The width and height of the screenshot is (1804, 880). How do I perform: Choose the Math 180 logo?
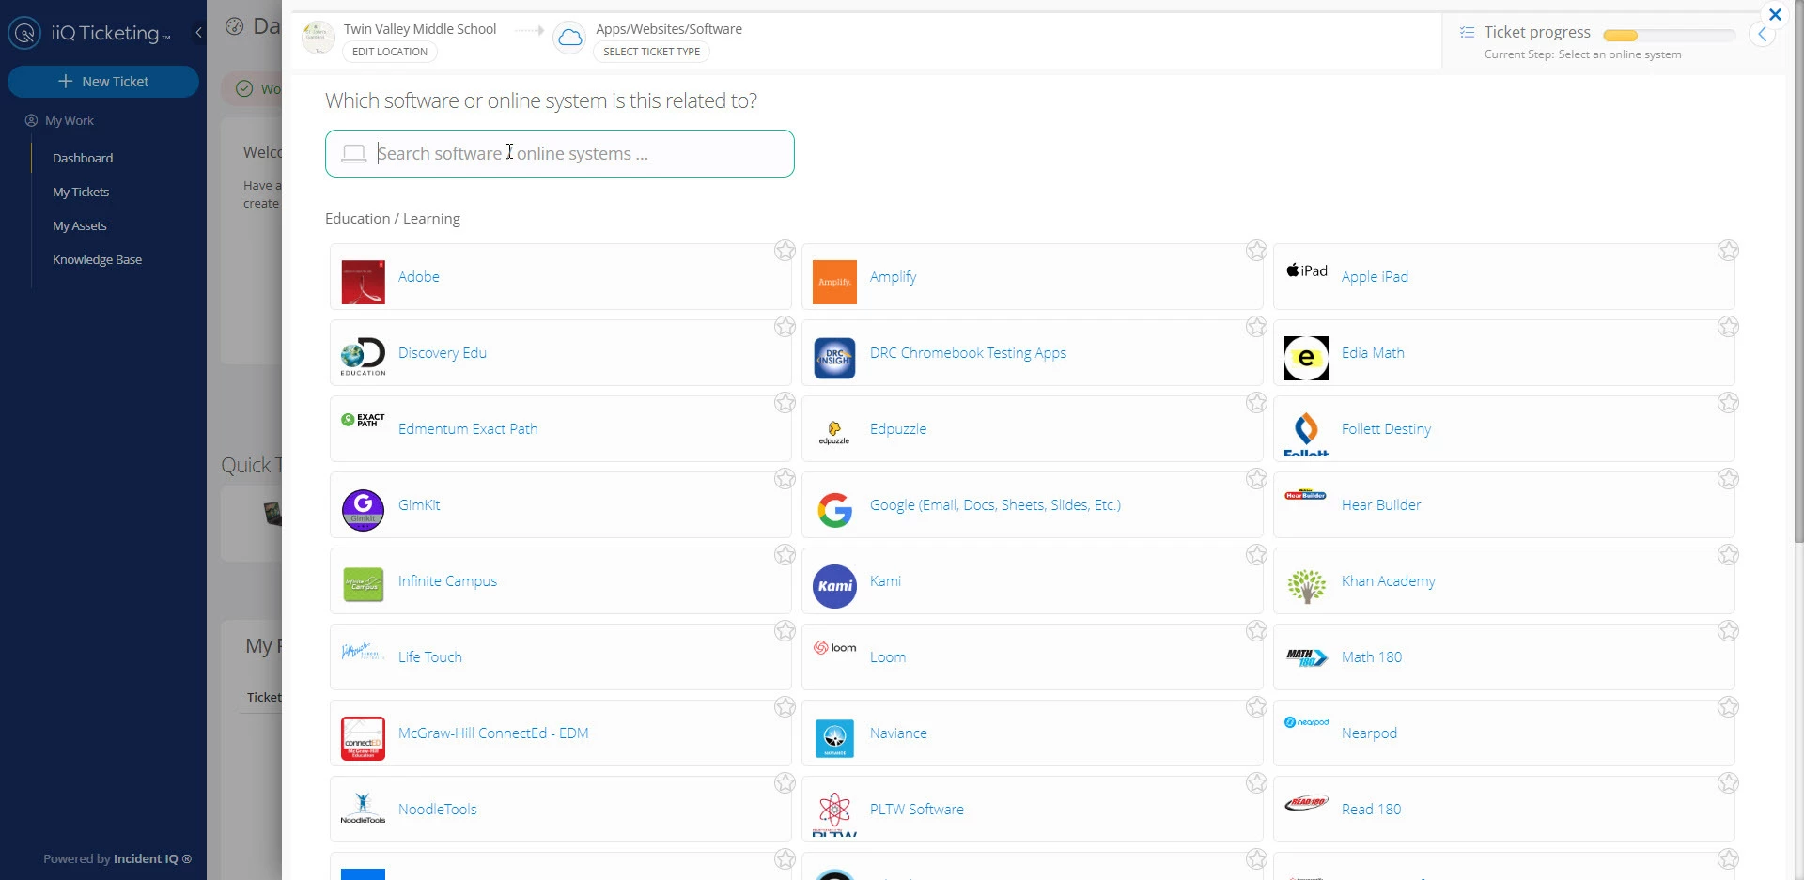[1306, 657]
